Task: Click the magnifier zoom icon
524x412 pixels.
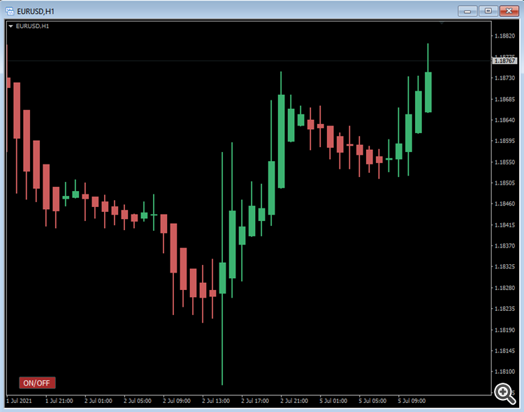Action: click(504, 393)
